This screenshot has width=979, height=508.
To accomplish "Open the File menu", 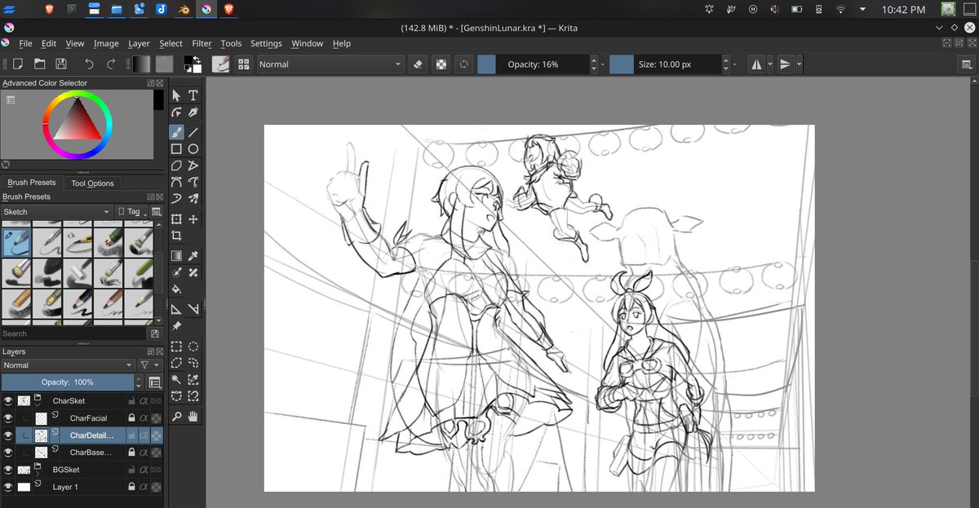I will tap(25, 43).
